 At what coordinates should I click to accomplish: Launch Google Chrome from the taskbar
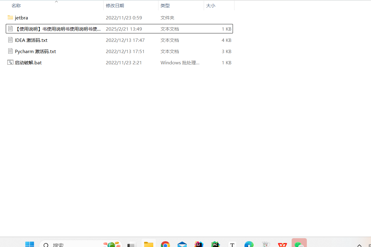click(x=165, y=245)
